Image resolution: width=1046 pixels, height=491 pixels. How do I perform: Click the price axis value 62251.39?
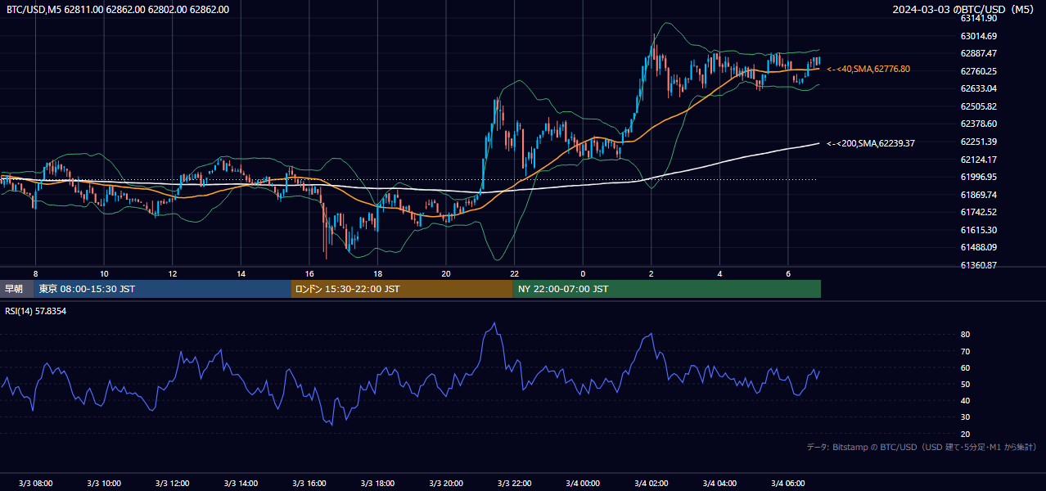click(x=978, y=142)
